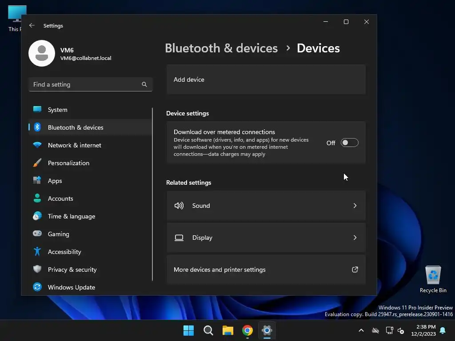The image size is (455, 341).
Task: Click the Settings gear icon on taskbar
Action: [267, 330]
